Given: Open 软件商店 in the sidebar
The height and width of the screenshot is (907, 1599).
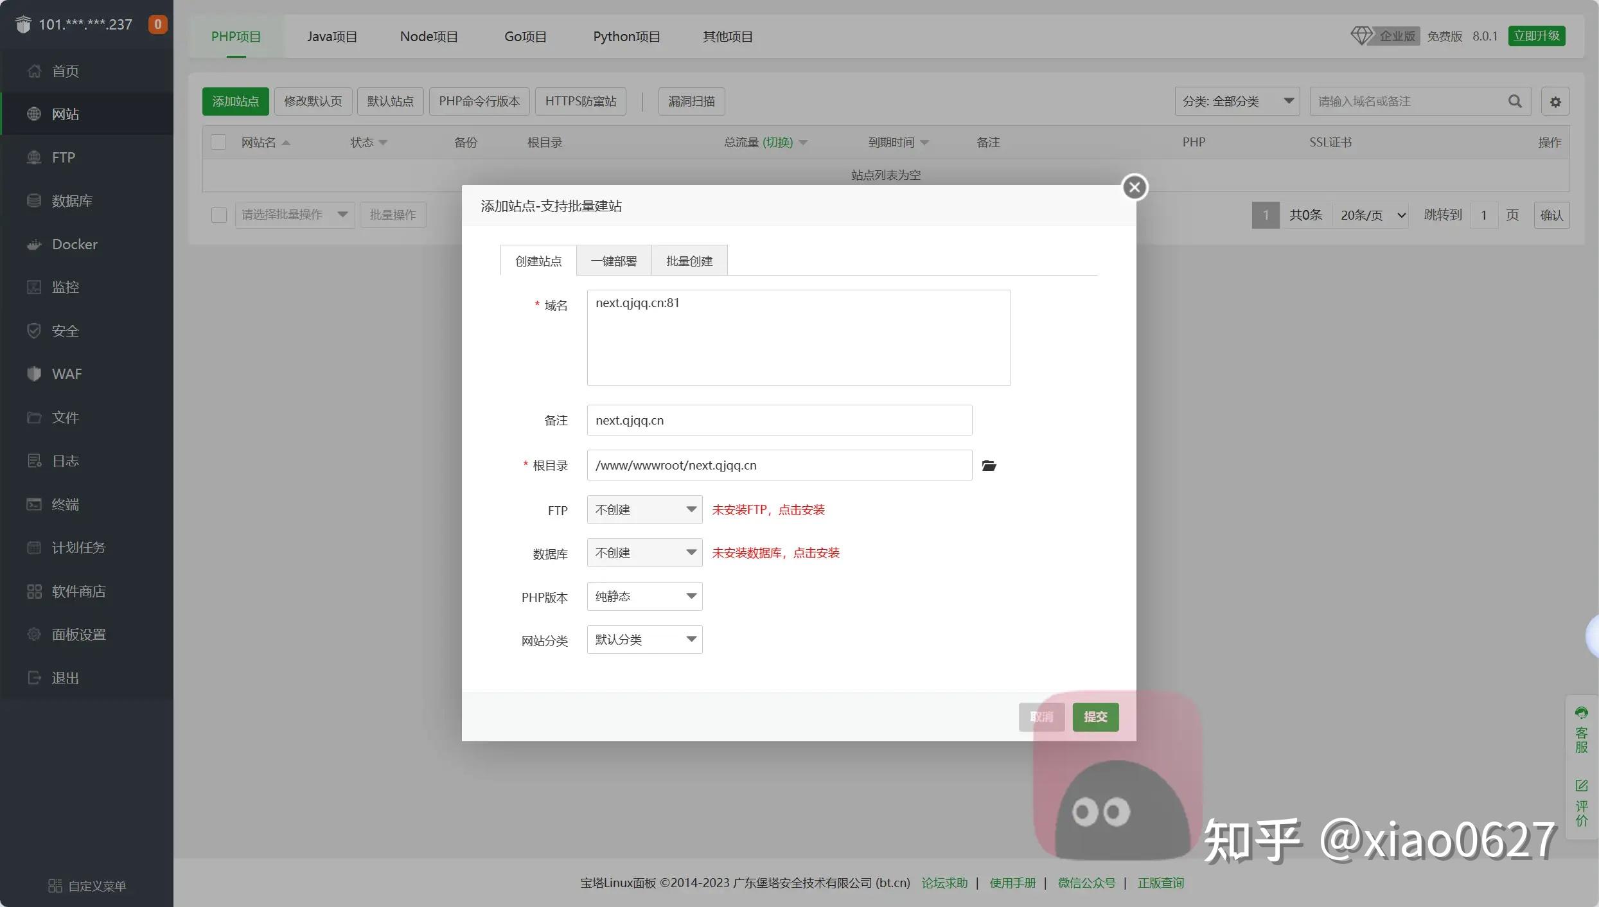Looking at the screenshot, I should click(x=78, y=591).
